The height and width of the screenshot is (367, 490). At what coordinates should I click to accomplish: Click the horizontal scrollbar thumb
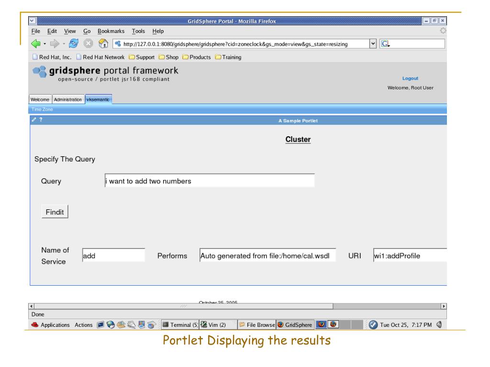pyautogui.click(x=183, y=306)
